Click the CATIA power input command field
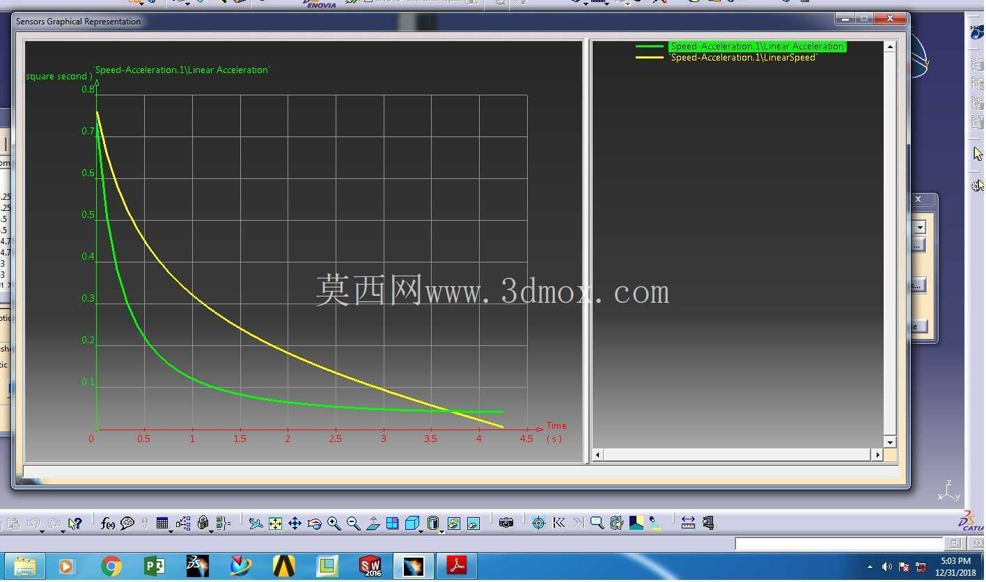Image resolution: width=986 pixels, height=582 pixels. [840, 543]
